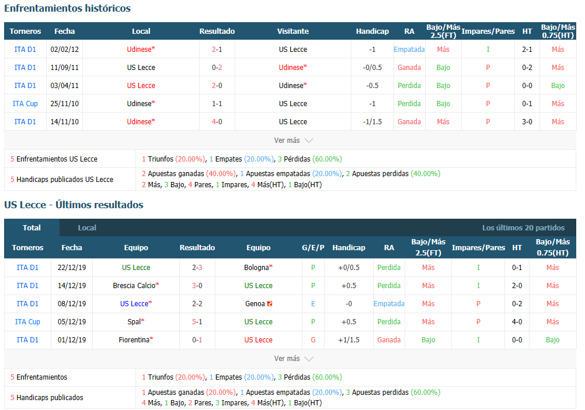Click the chevron beside second Ver más
The height and width of the screenshot is (410, 585).
(308, 359)
